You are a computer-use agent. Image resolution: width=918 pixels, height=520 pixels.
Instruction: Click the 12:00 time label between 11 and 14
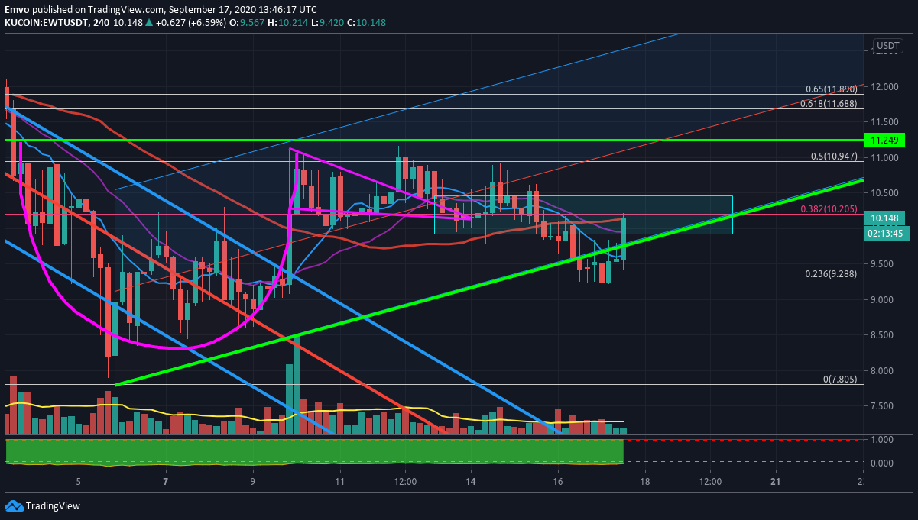pyautogui.click(x=405, y=482)
